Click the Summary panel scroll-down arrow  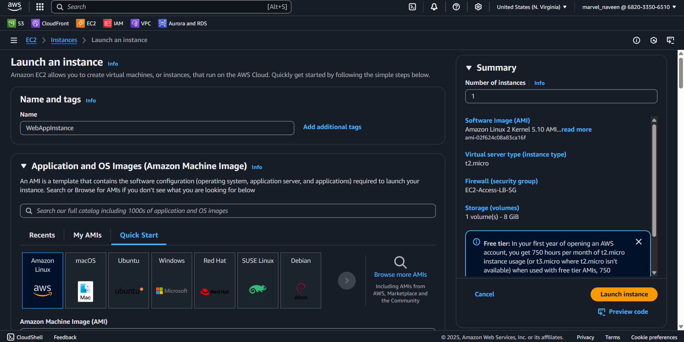pos(654,273)
